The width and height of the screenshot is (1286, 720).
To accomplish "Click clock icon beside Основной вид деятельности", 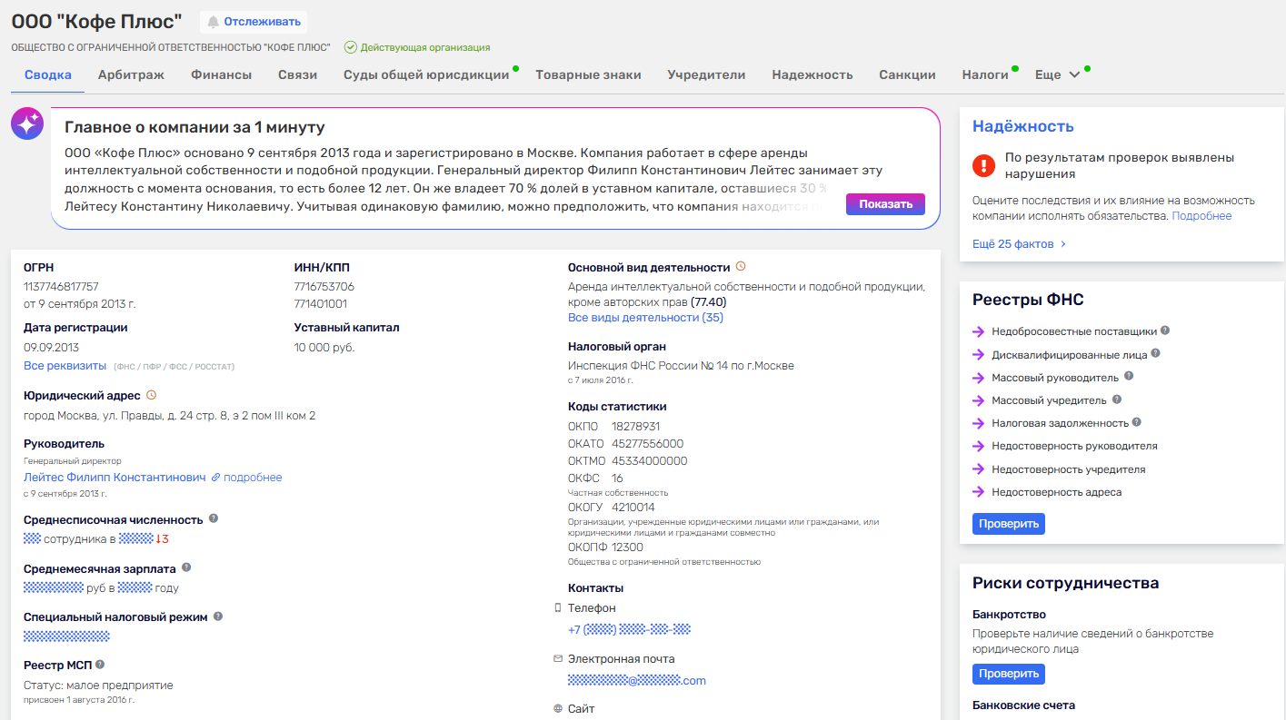I will (x=741, y=267).
